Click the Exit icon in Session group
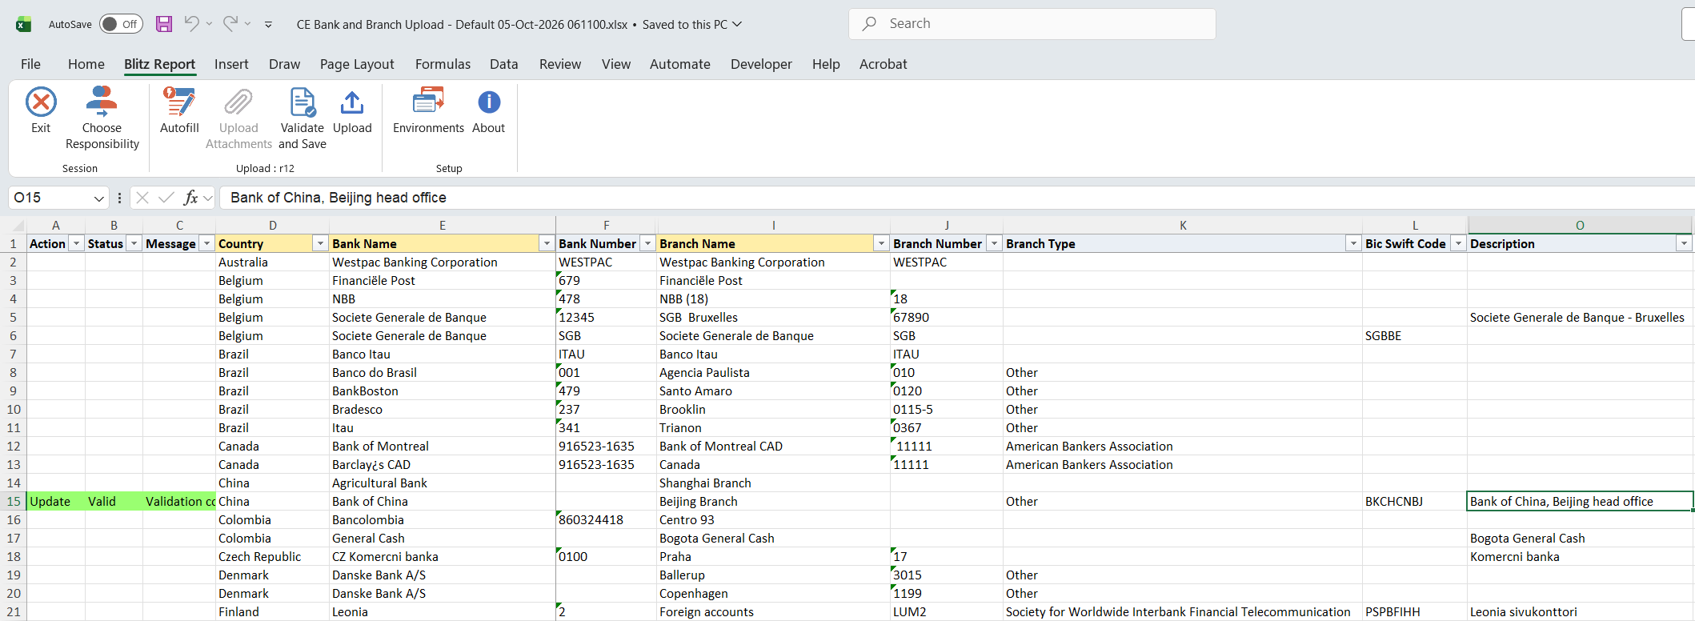Screen dimensions: 1695x621 (x=41, y=102)
